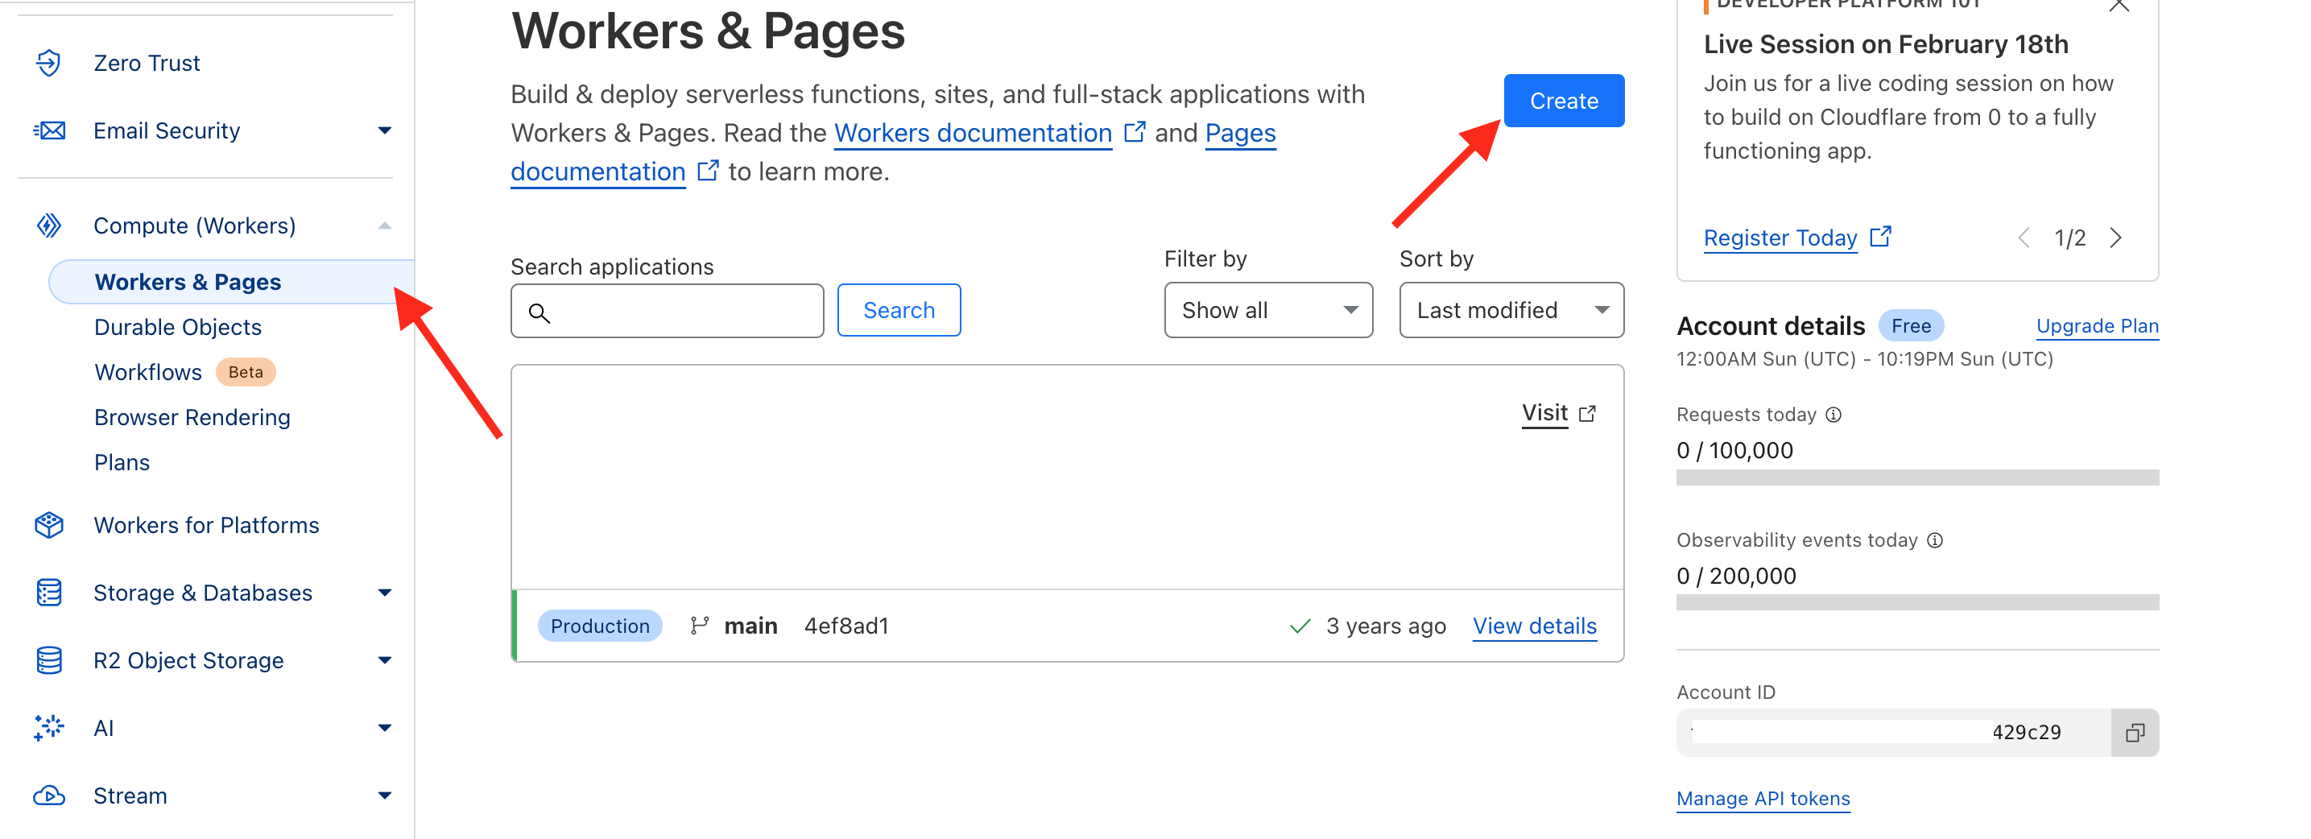Viewport: 2311px width, 839px height.
Task: Click the Account ID field
Action: coord(1893,733)
